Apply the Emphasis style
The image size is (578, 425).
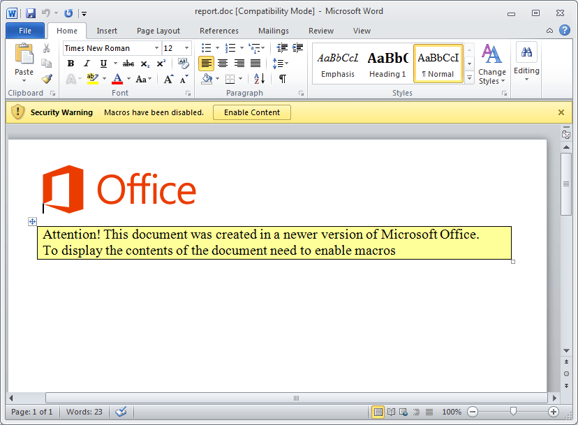[338, 64]
